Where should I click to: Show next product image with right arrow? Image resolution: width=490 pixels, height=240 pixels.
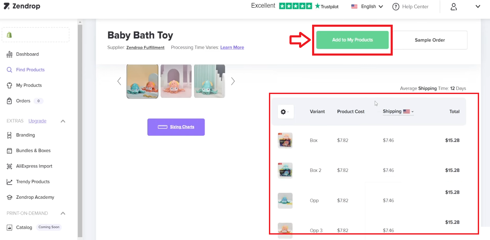click(233, 81)
